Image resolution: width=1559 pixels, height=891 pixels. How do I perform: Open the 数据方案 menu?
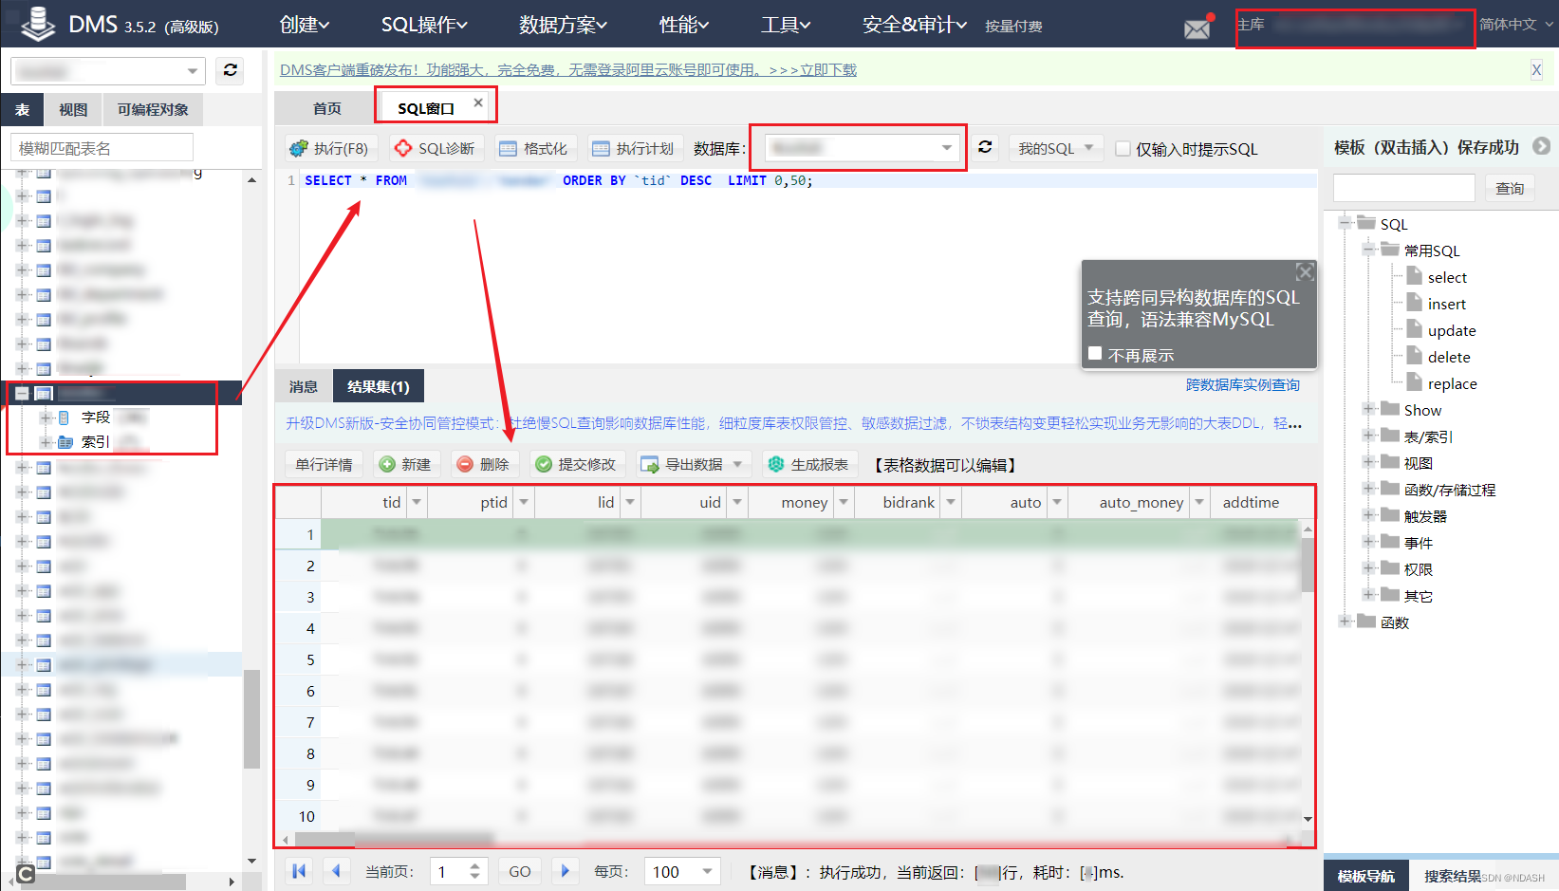(564, 25)
